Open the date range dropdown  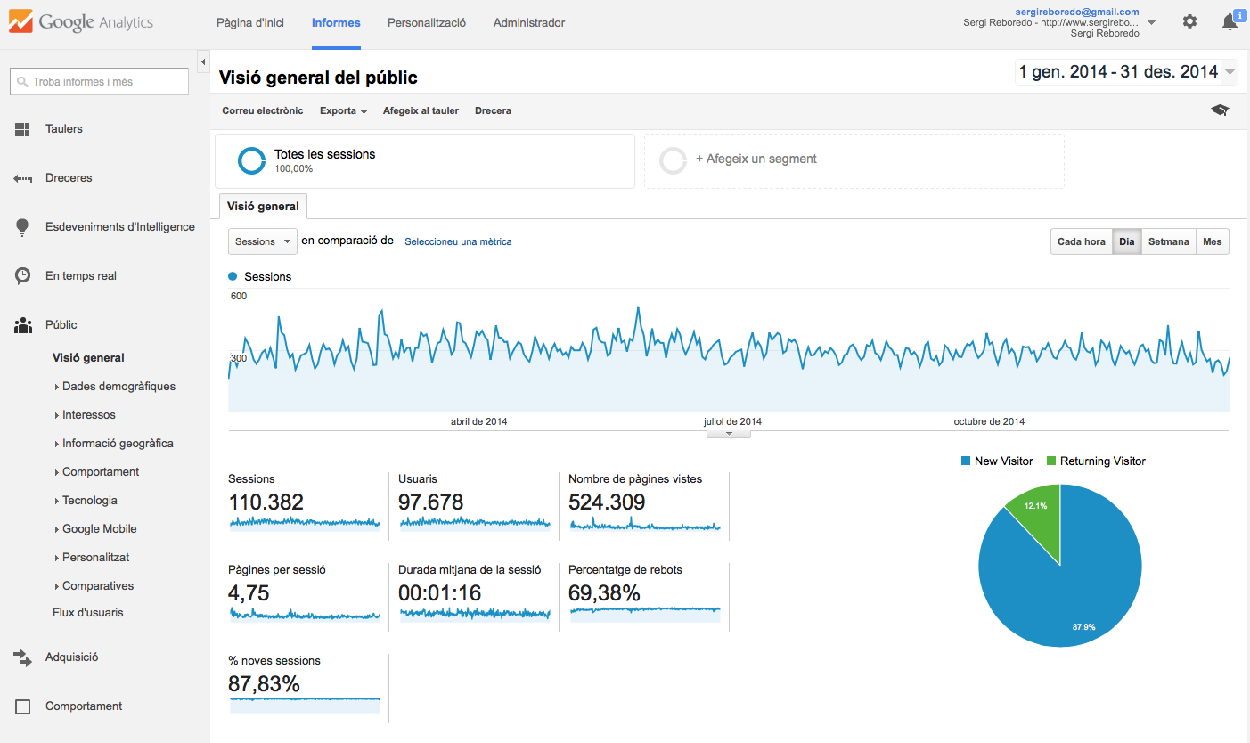tap(1126, 72)
